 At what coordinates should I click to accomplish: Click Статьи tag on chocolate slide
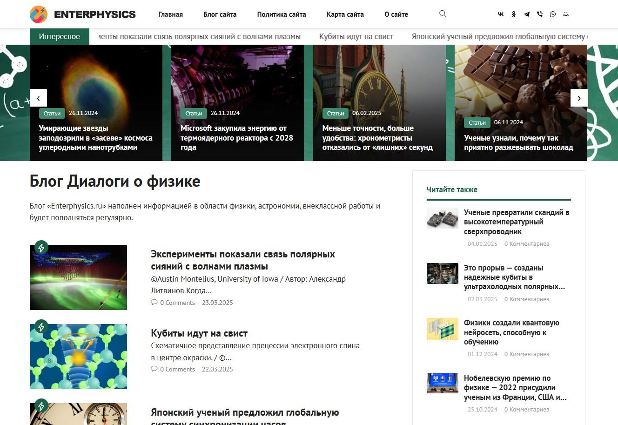tap(477, 122)
